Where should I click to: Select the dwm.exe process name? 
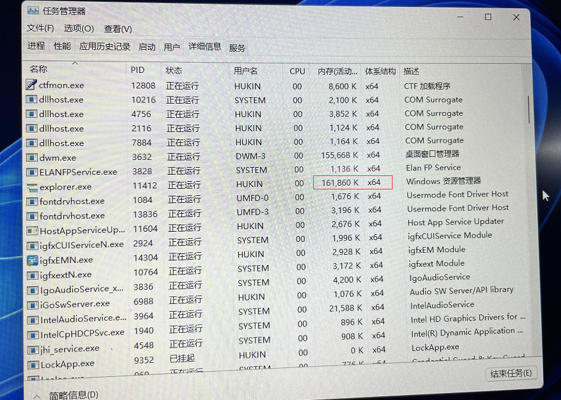point(58,157)
